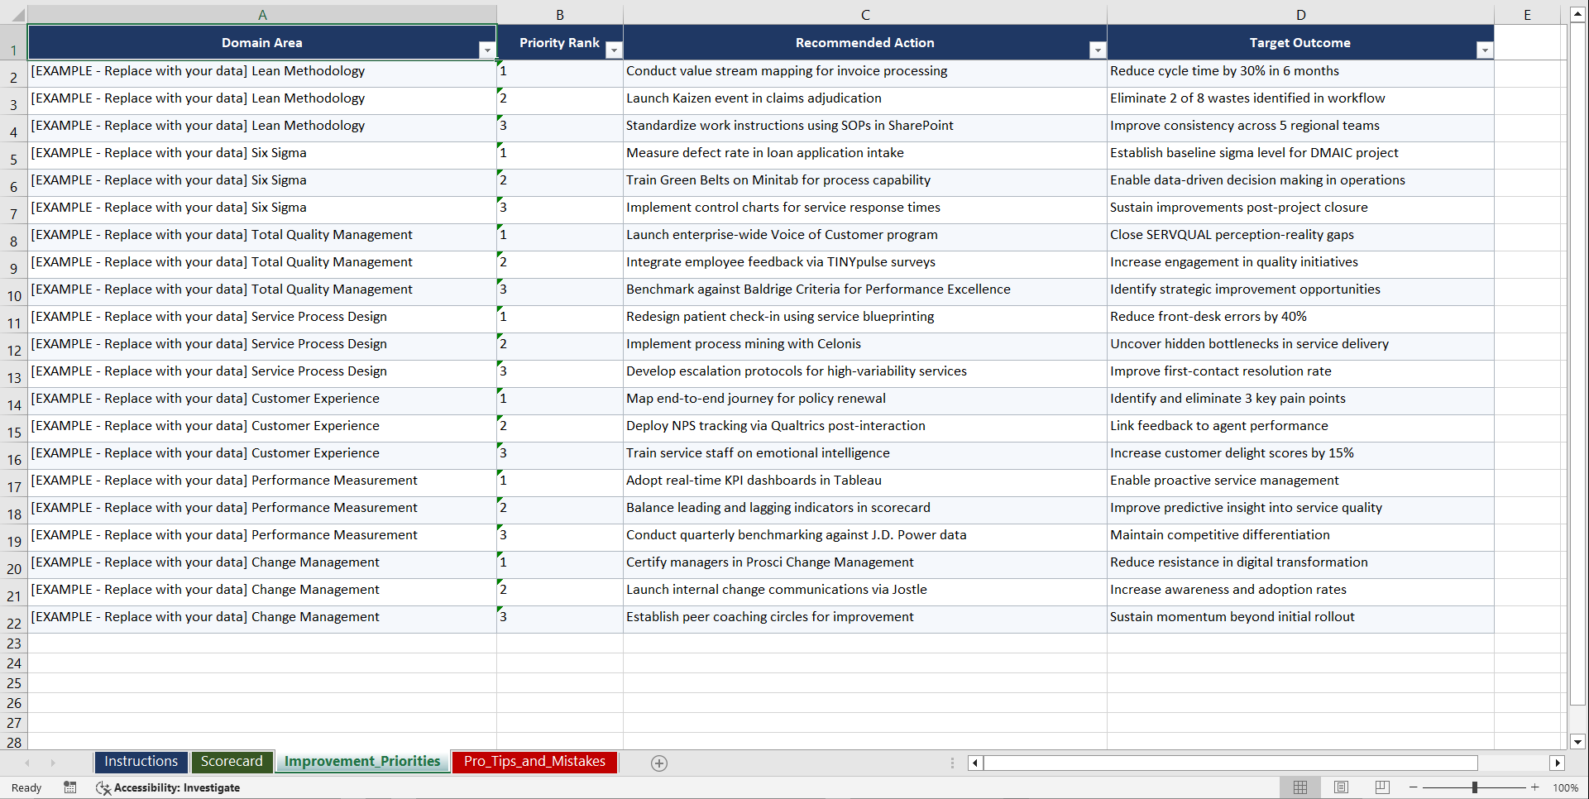Switch to the Instructions sheet
The image size is (1589, 799).
tap(141, 762)
